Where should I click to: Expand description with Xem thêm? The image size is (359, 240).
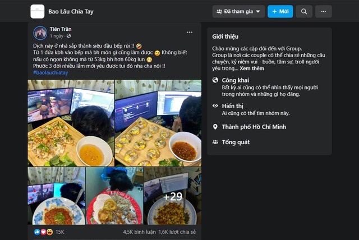pos(252,68)
